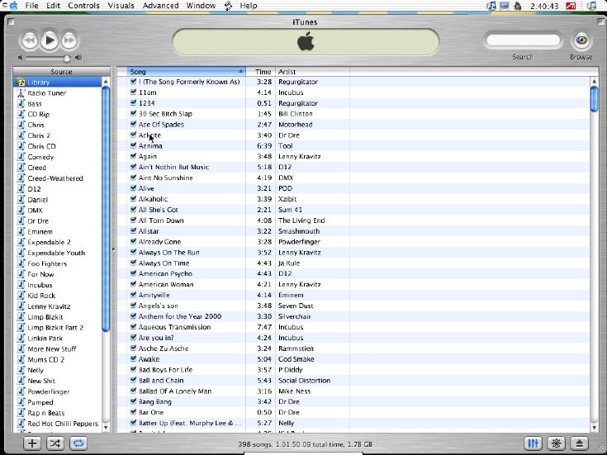Mute using the low volume speaker icon

(20, 58)
